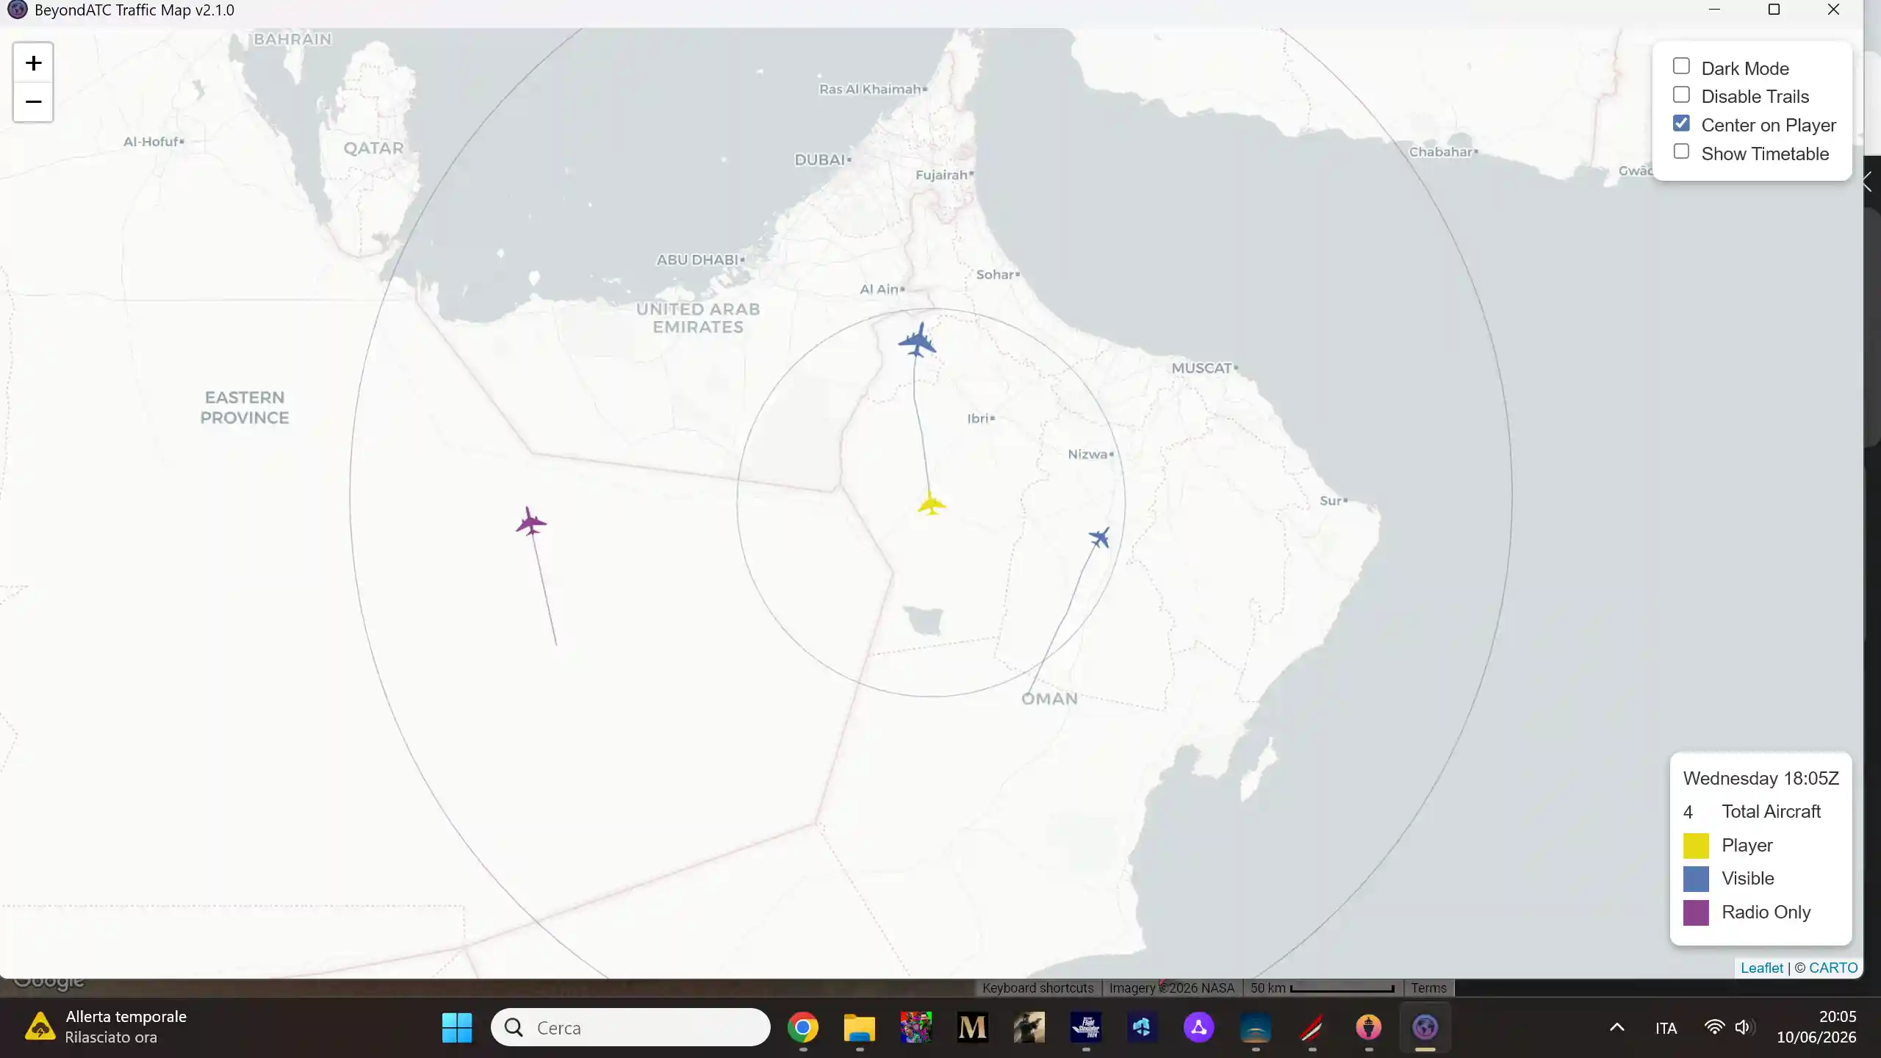This screenshot has height=1058, width=1881.
Task: Click the QATAR country label
Action: pos(373,148)
